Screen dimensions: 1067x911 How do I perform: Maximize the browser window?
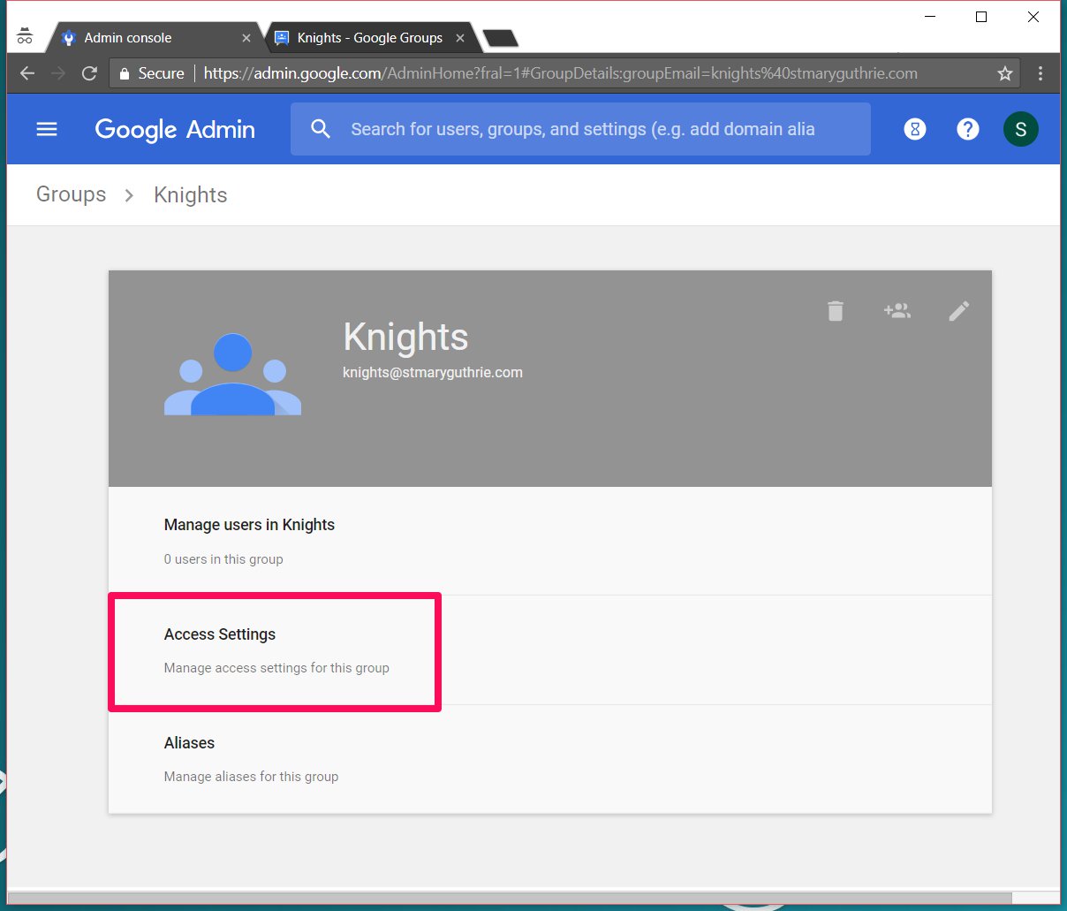[981, 17]
